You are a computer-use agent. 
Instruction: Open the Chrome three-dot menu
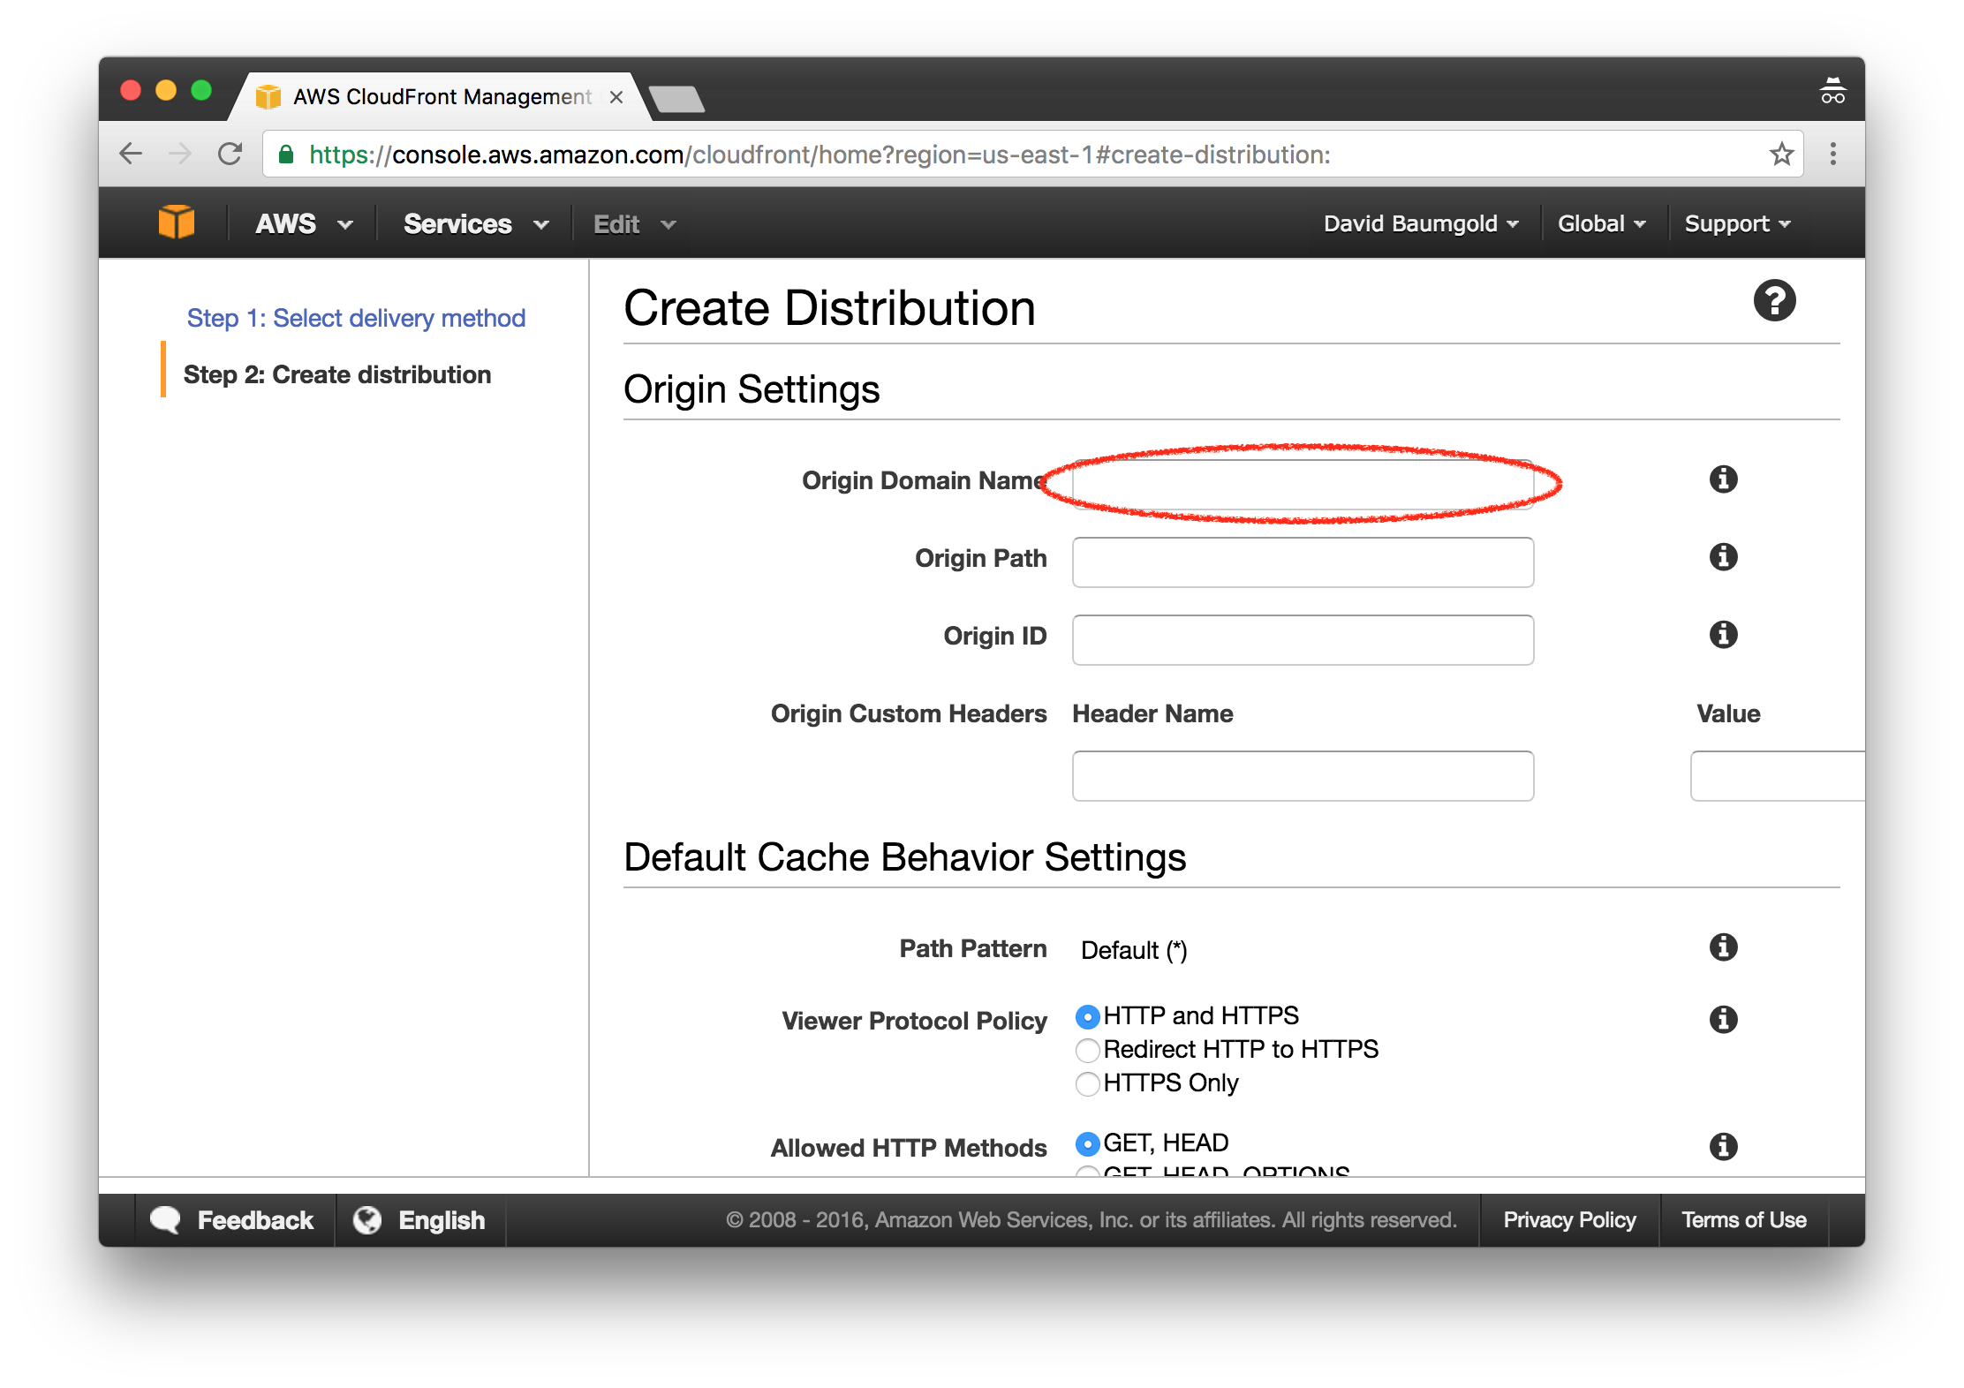[x=1833, y=154]
